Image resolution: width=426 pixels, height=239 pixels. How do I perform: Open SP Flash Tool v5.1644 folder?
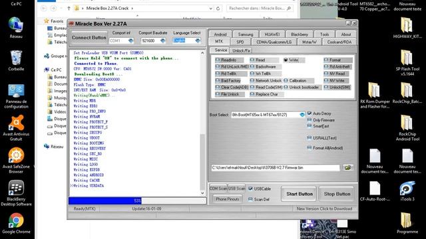[x=407, y=62]
